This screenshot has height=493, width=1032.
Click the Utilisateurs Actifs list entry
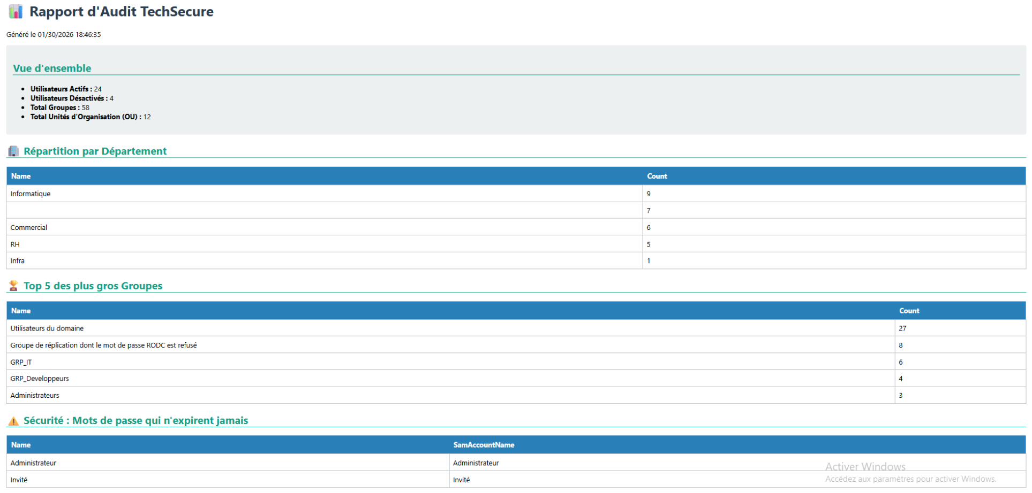pos(65,89)
